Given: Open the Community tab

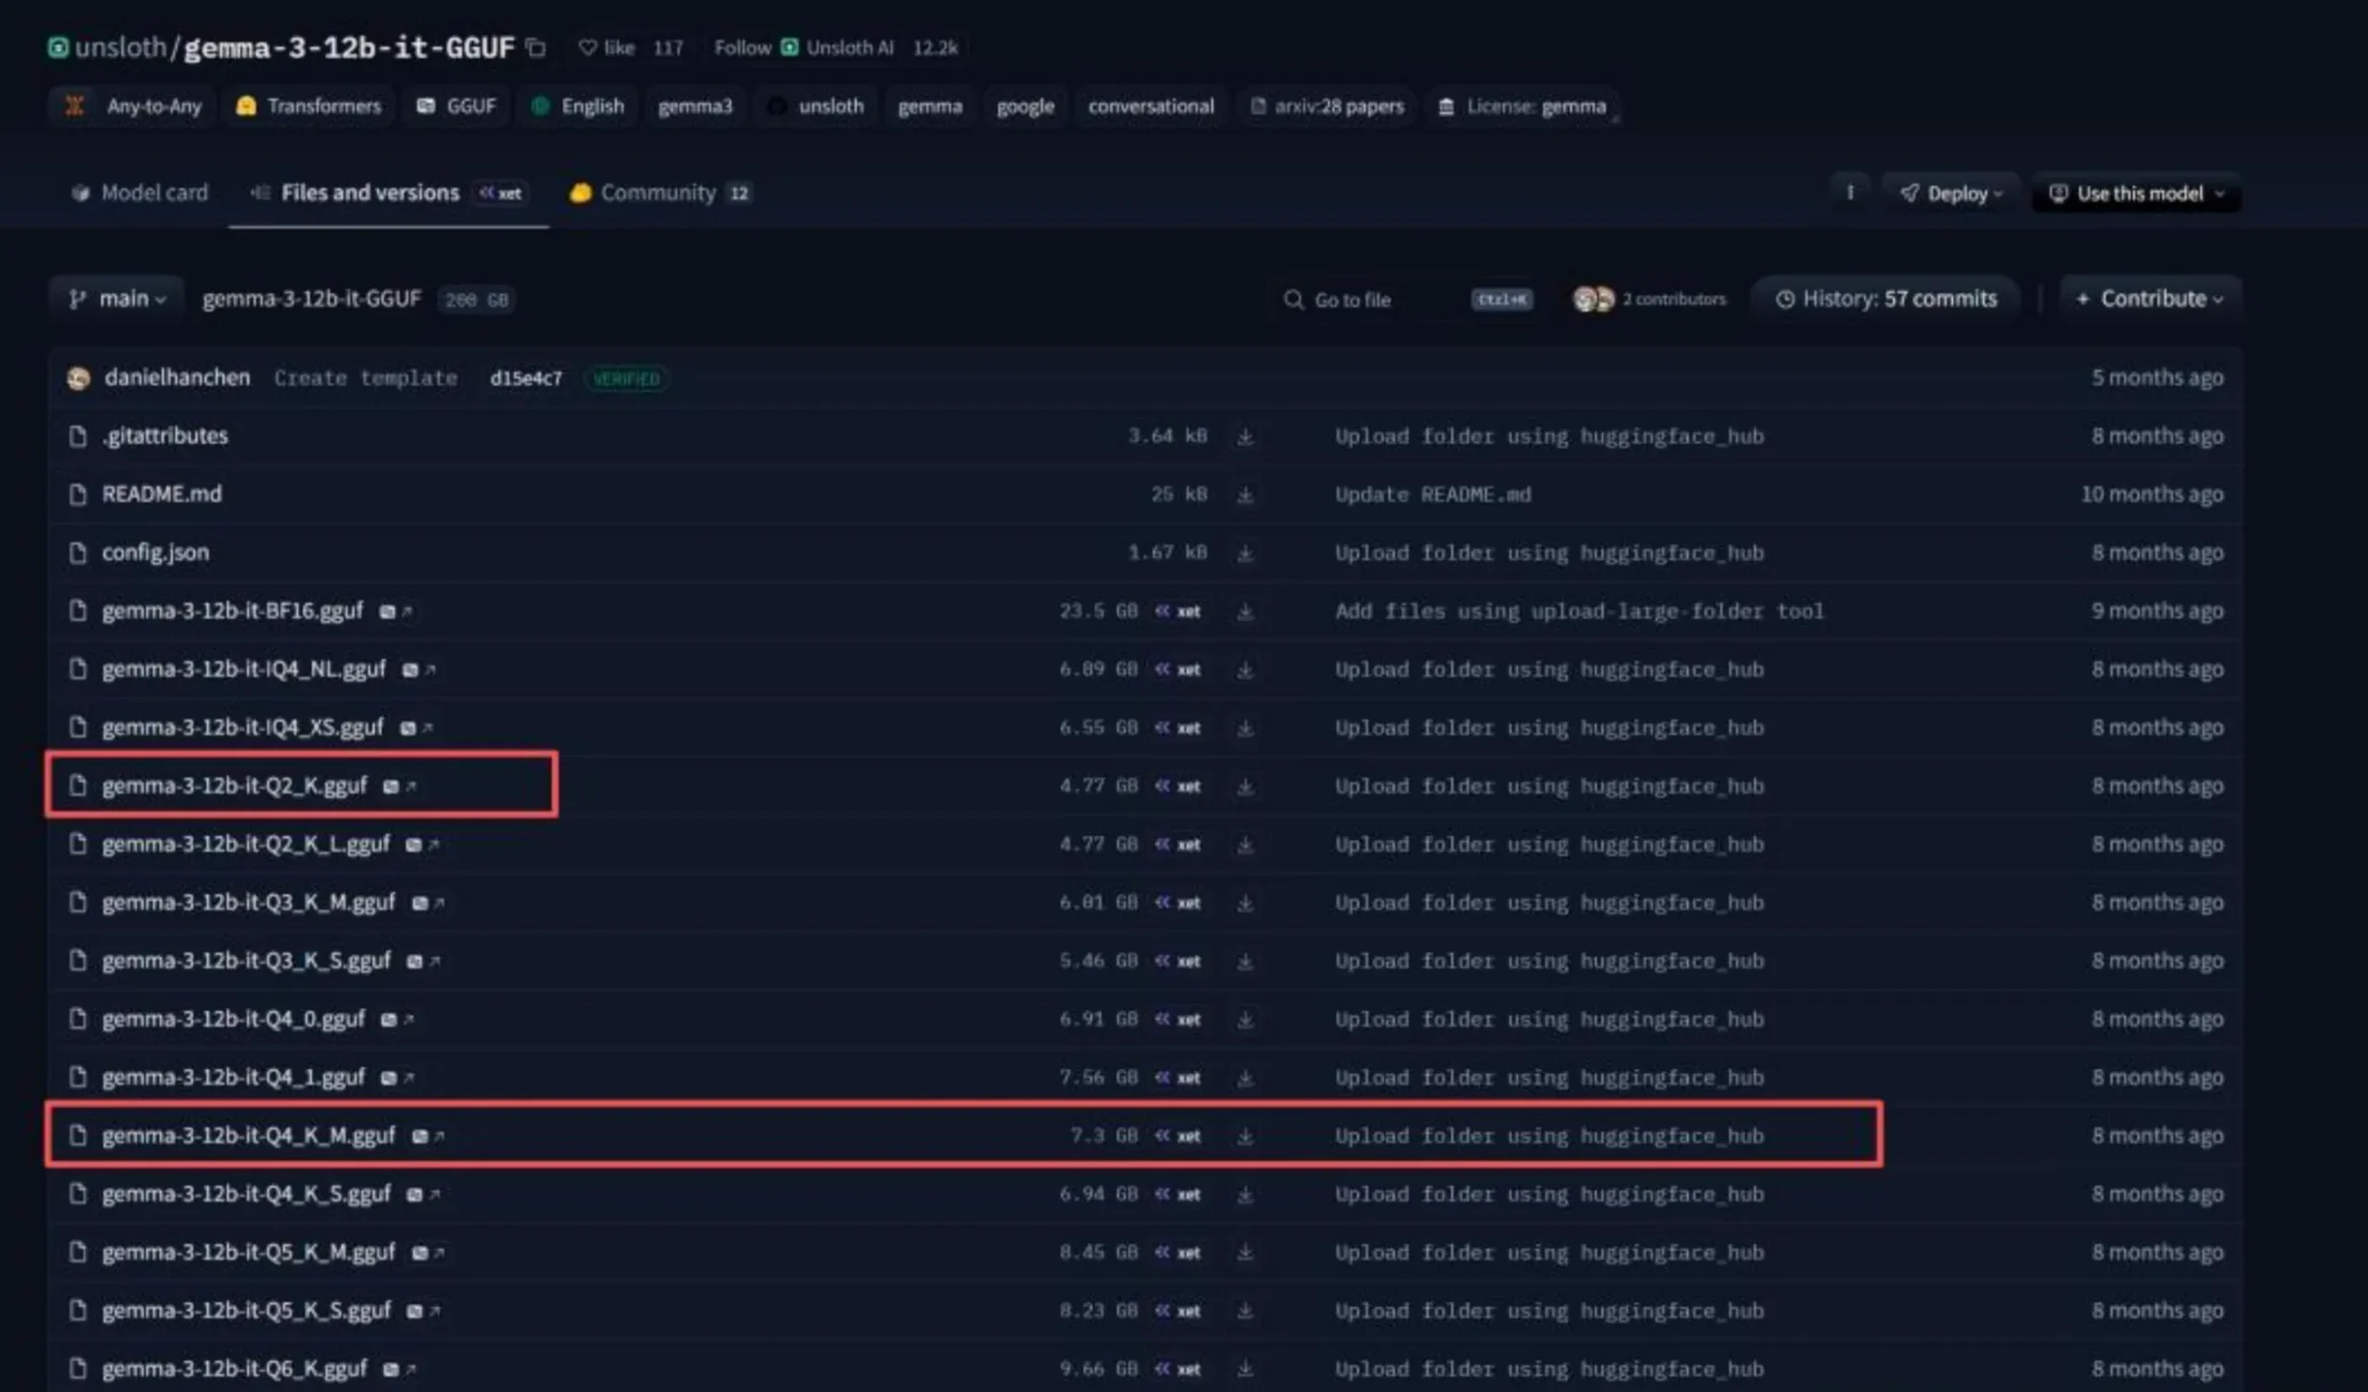Looking at the screenshot, I should click(x=659, y=192).
